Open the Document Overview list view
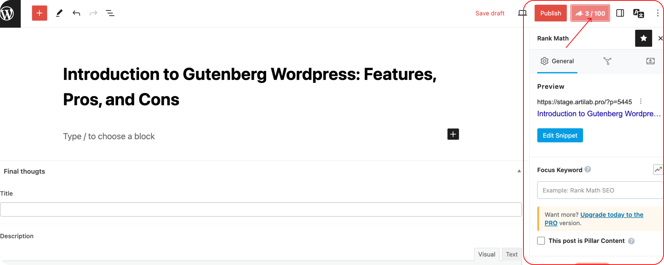 pos(110,13)
